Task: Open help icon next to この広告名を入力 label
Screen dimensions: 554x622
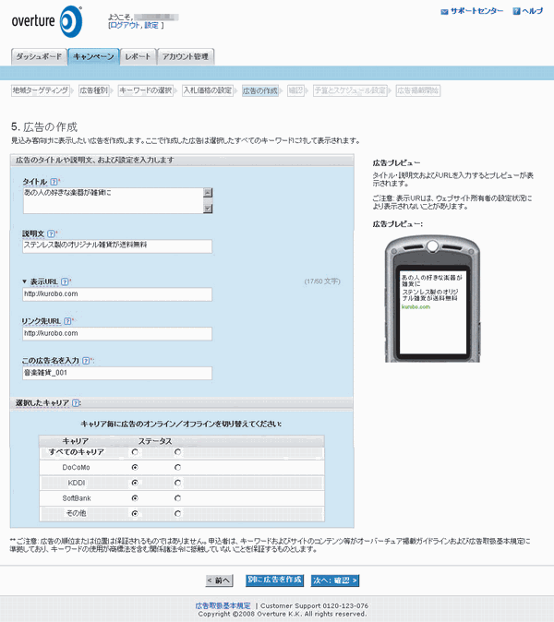Action: (x=86, y=361)
